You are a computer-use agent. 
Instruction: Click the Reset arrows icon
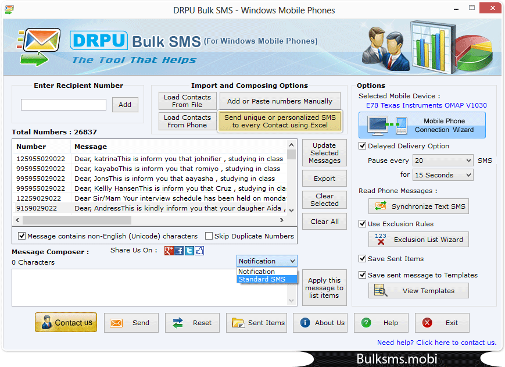click(177, 323)
